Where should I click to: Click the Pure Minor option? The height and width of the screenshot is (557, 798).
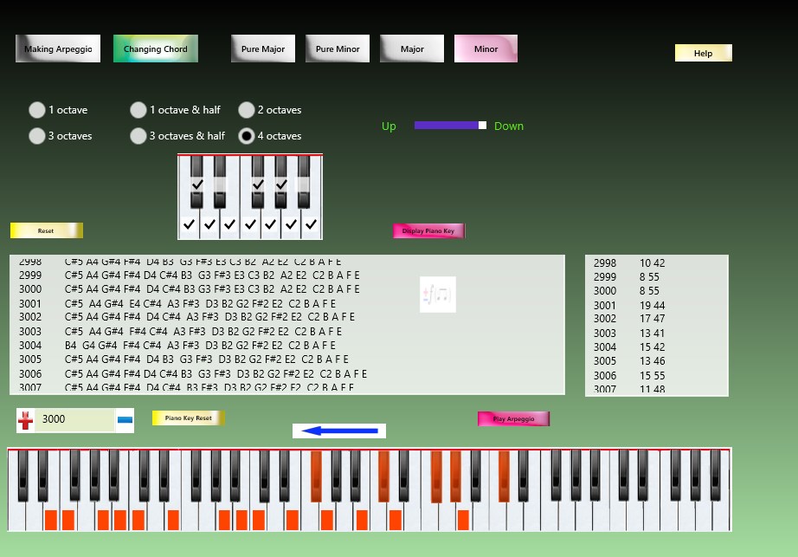tap(337, 49)
